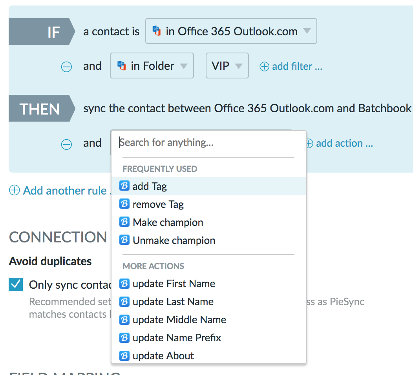
Task: Choose 'remove Tag' from the action list
Action: 209,204
